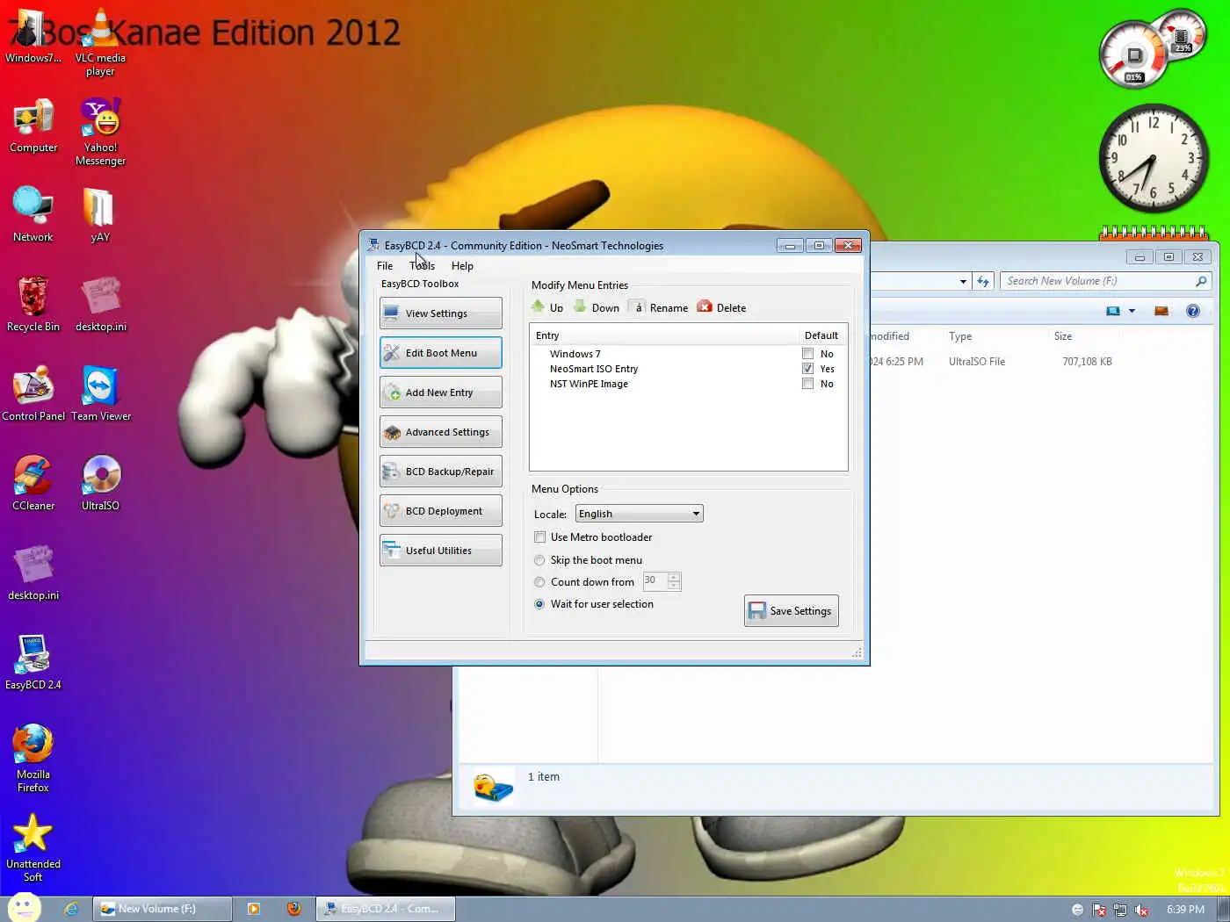The height and width of the screenshot is (922, 1230).
Task: Click the taskbar volume muted icon
Action: point(1141,910)
